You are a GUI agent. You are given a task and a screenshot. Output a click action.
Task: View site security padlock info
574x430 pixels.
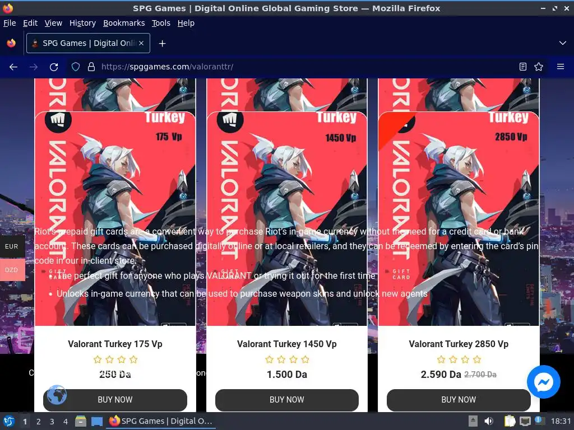click(91, 67)
